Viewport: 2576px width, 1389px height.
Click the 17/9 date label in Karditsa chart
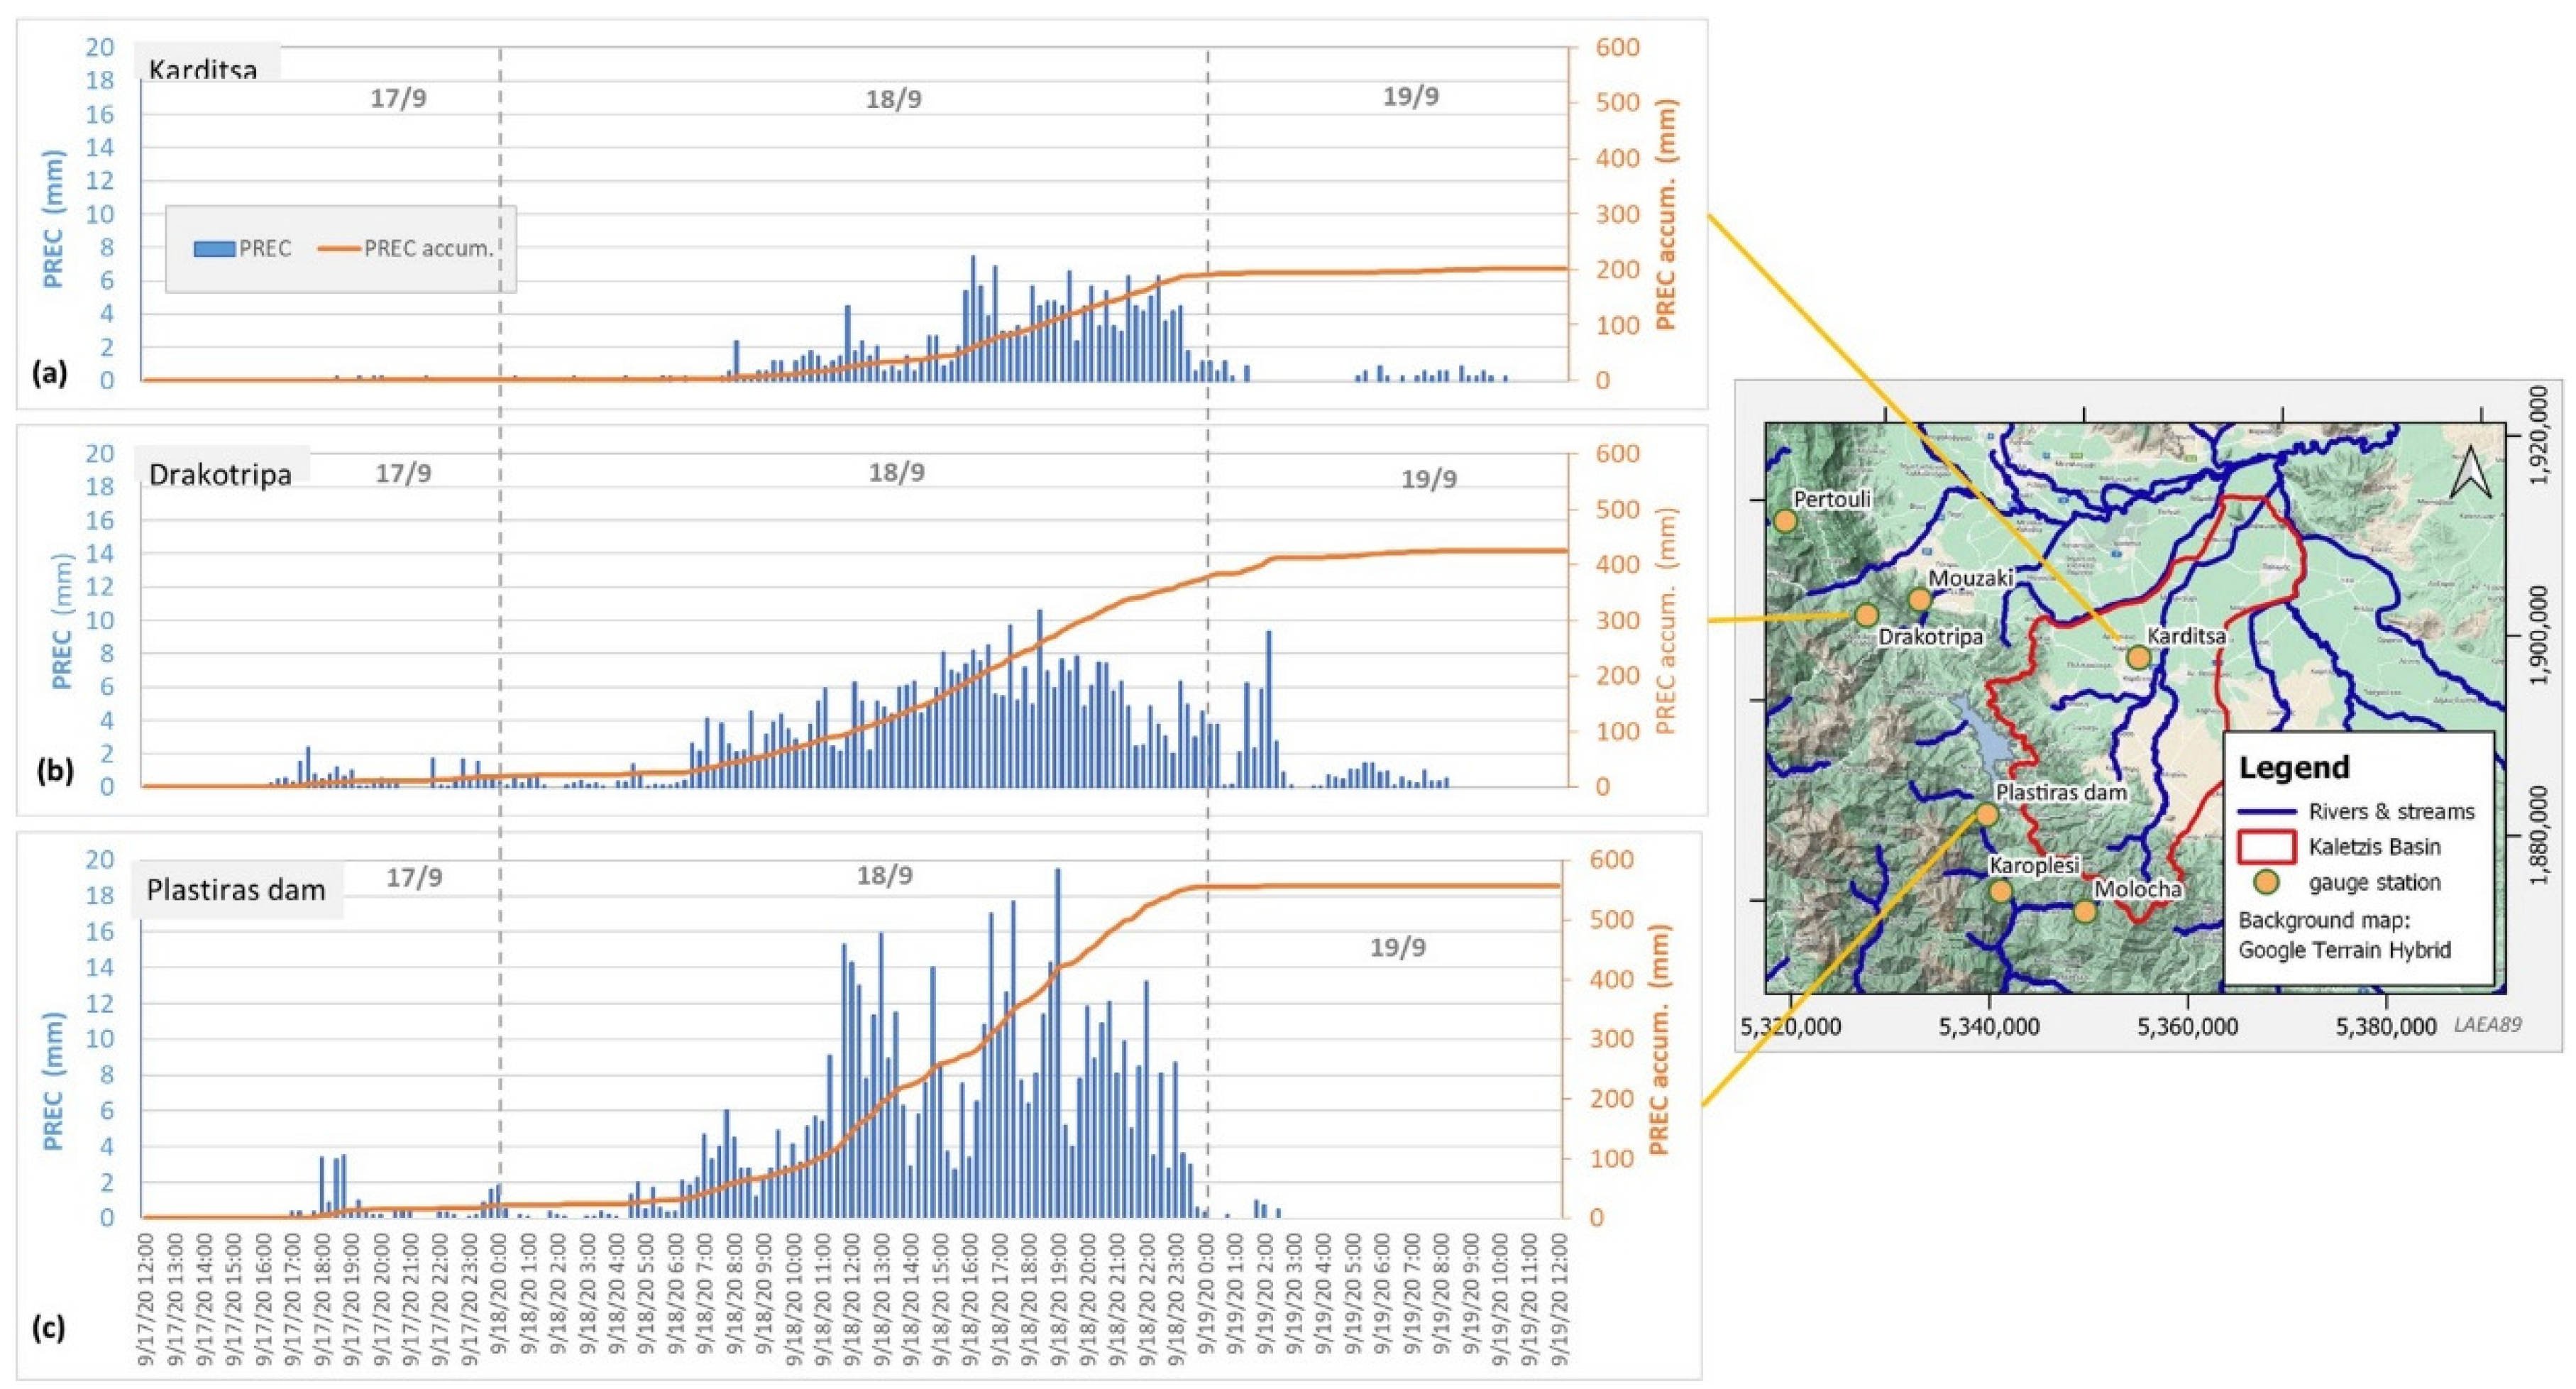[x=398, y=98]
